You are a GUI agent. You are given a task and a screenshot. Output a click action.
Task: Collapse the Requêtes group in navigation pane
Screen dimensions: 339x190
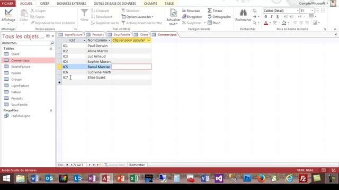click(x=51, y=110)
